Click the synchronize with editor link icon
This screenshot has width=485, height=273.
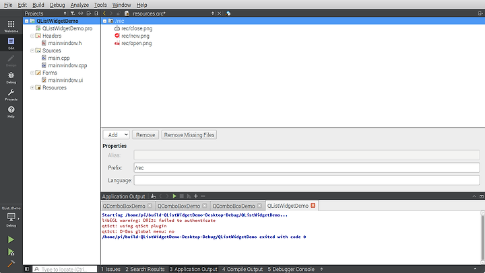click(x=80, y=13)
